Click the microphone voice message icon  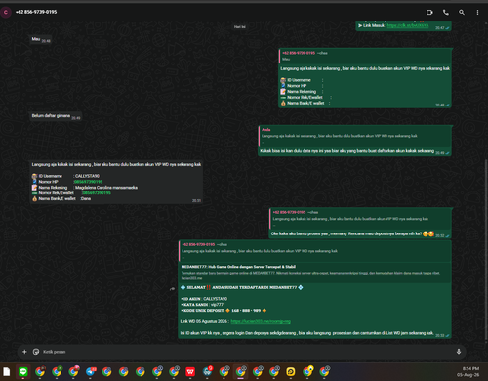tap(459, 352)
